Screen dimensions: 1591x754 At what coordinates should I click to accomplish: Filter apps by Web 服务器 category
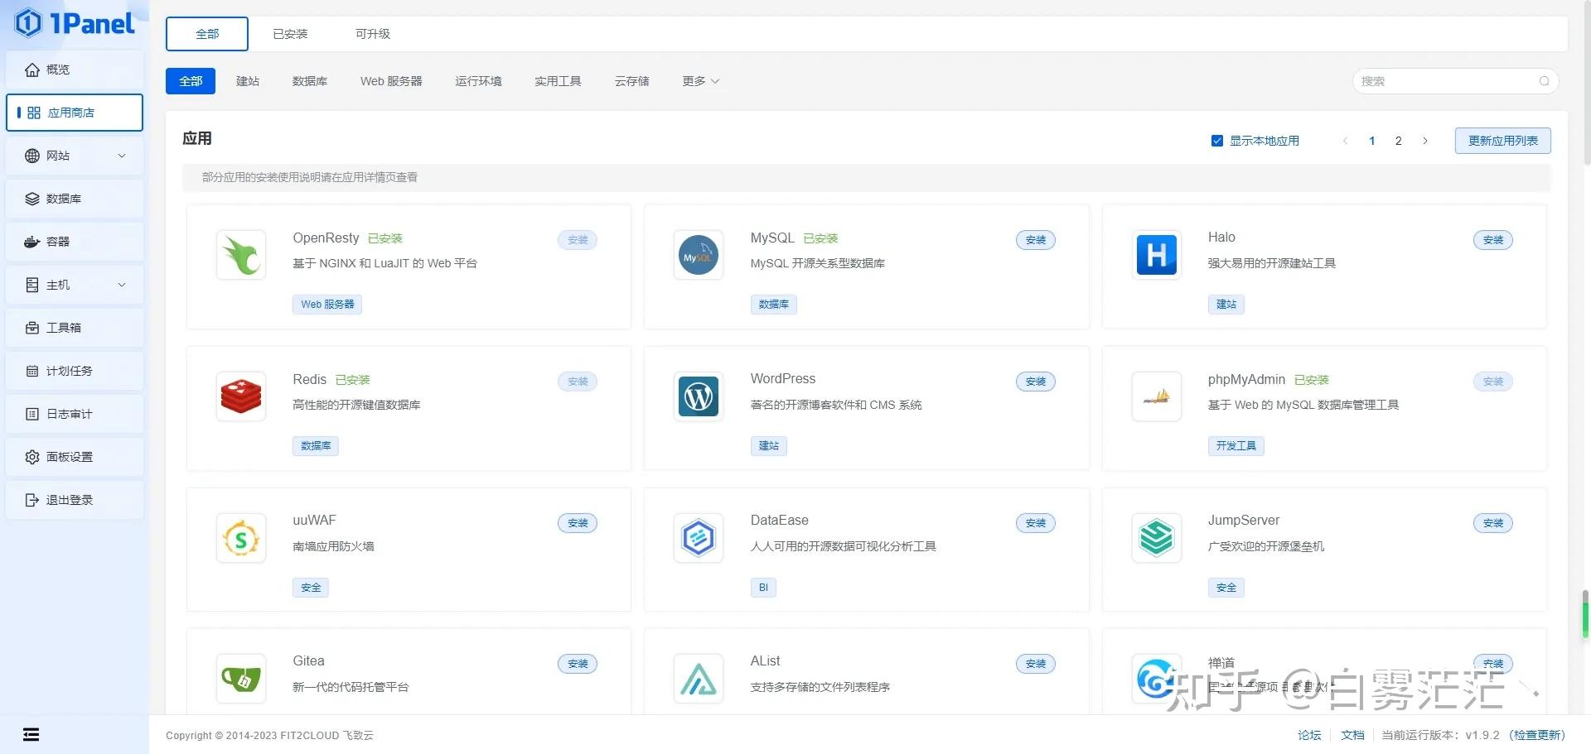click(391, 81)
